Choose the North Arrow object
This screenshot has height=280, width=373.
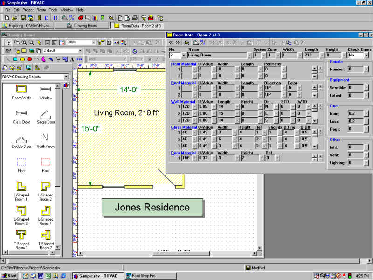click(x=46, y=138)
